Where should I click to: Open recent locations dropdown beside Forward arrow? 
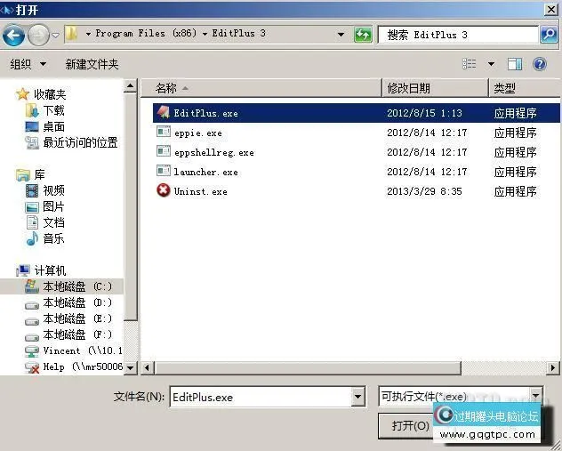click(55, 35)
